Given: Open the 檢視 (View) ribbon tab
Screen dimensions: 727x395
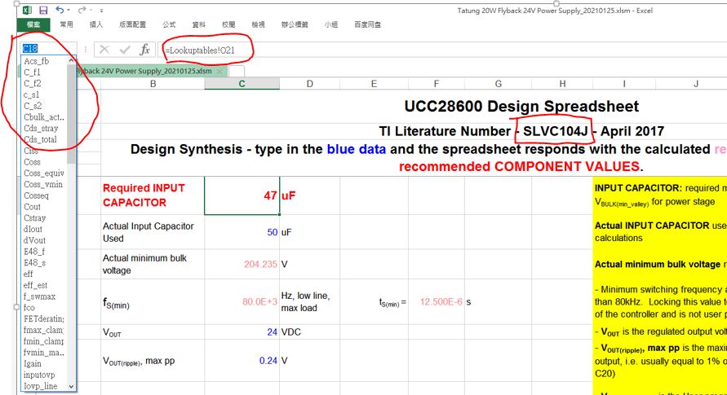Looking at the screenshot, I should click(259, 24).
